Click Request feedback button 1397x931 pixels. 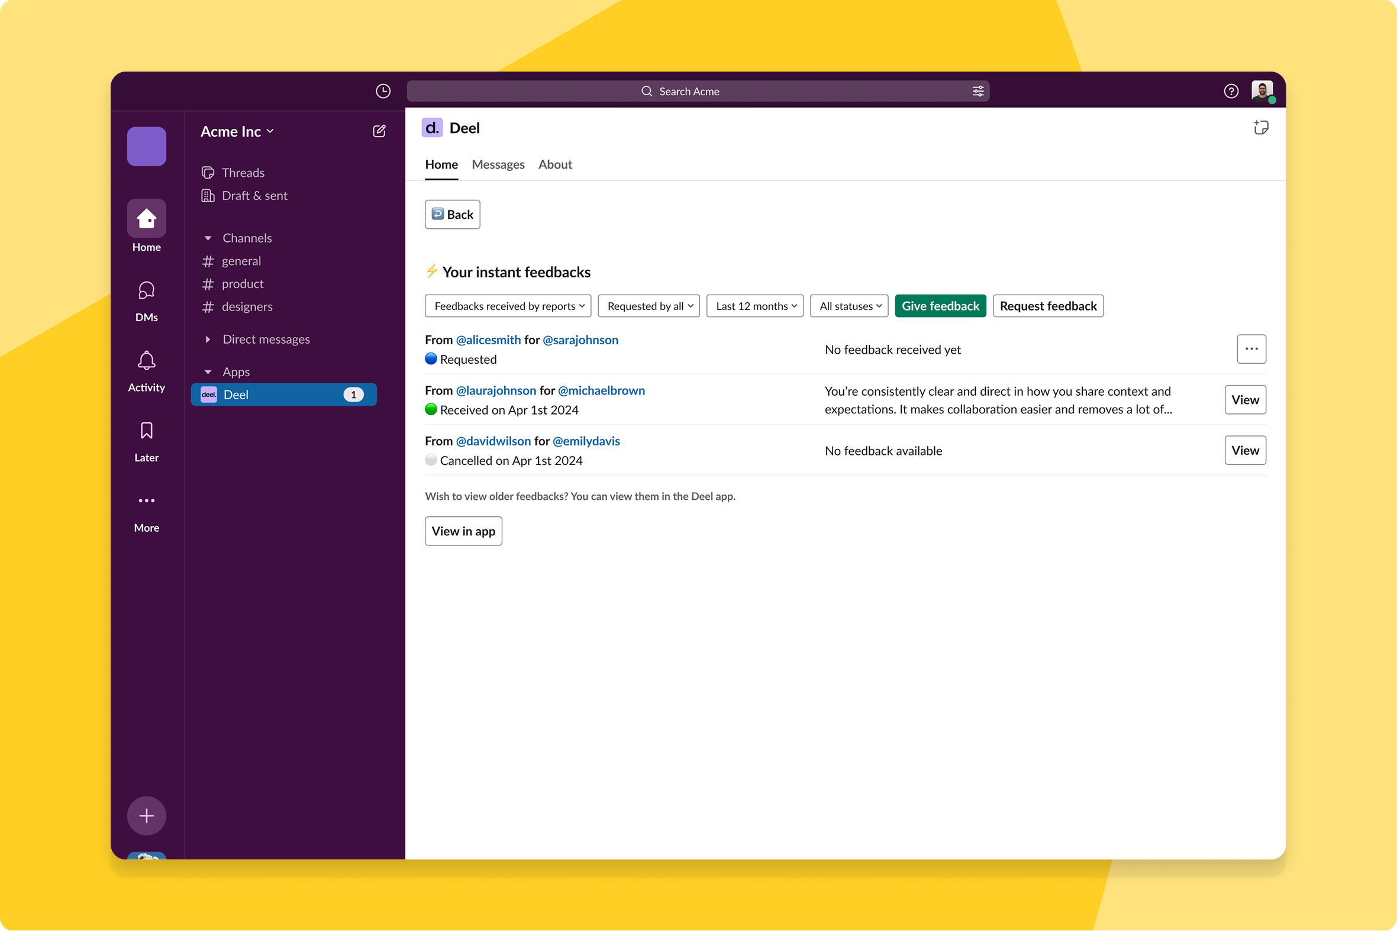coord(1048,306)
